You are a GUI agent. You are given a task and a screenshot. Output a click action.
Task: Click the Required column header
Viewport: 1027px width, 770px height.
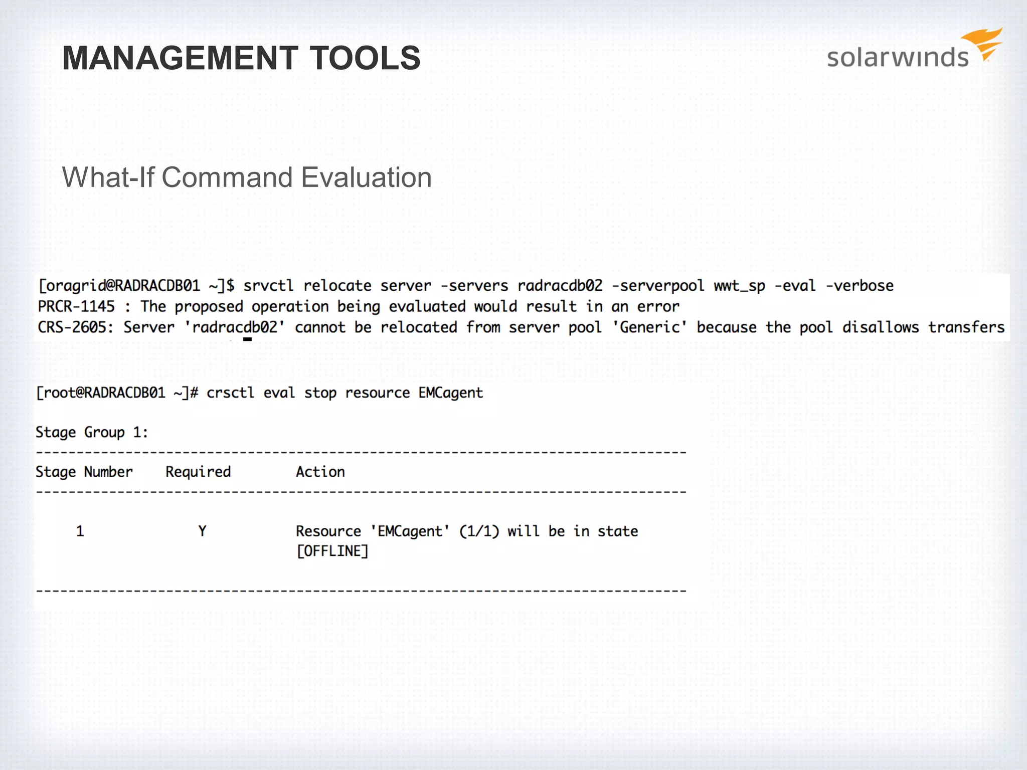coord(198,472)
